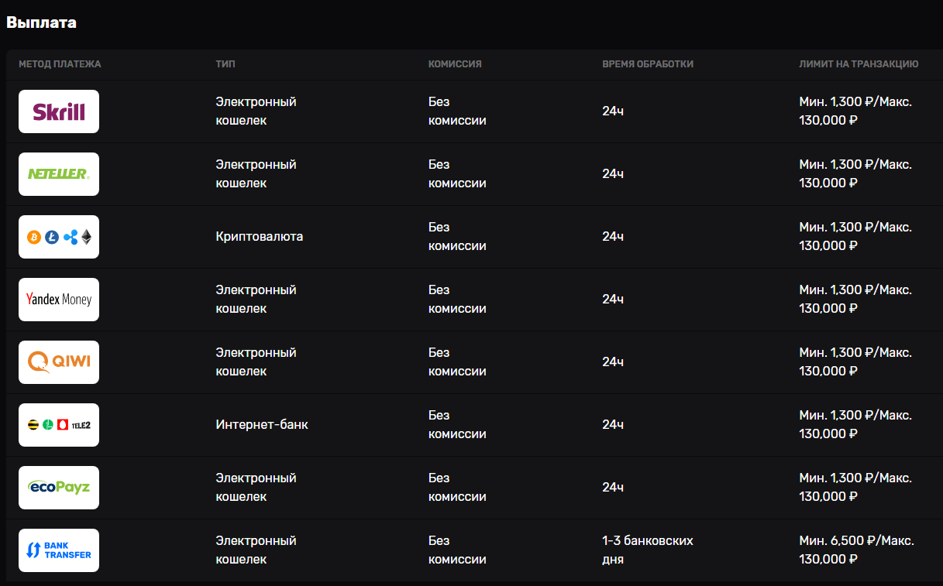Select the blue Ripple icon
Screen dimensions: 943x586
point(71,238)
